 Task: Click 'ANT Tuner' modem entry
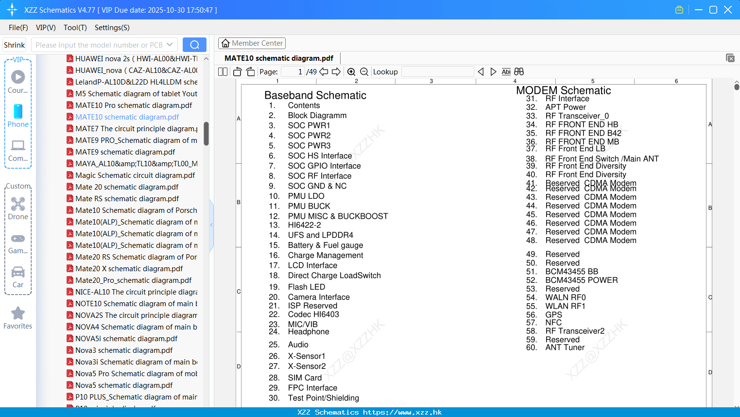click(x=565, y=347)
